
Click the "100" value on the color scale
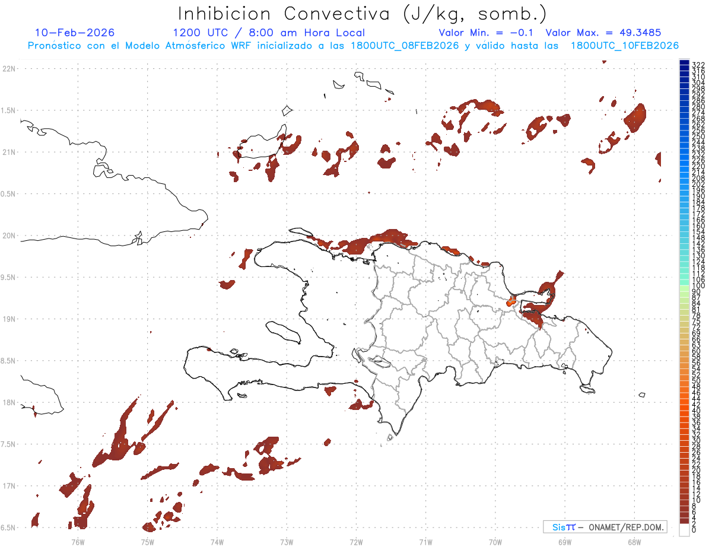click(x=698, y=286)
